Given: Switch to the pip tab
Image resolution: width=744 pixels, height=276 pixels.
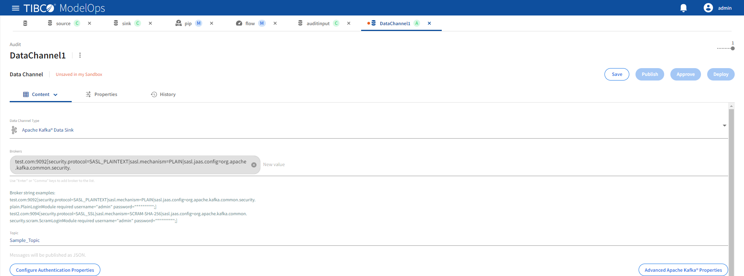Looking at the screenshot, I should click(188, 23).
